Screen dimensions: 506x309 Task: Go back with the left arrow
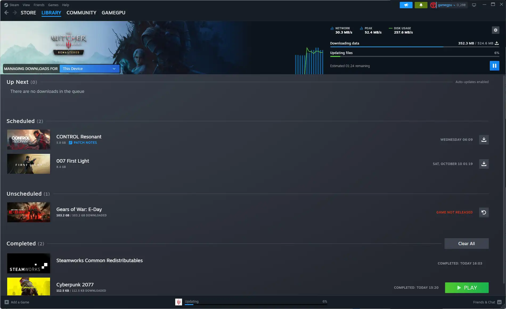pos(7,13)
